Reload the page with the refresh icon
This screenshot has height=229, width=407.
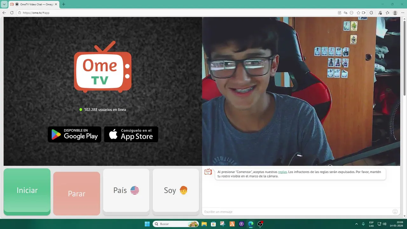click(12, 13)
